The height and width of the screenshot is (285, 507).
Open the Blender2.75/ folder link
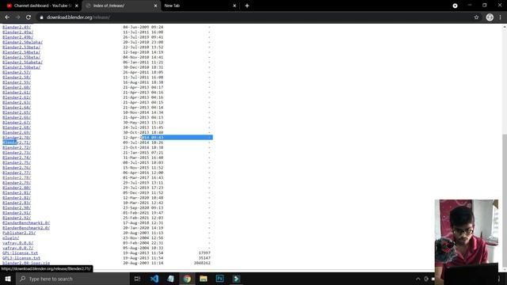17,162
